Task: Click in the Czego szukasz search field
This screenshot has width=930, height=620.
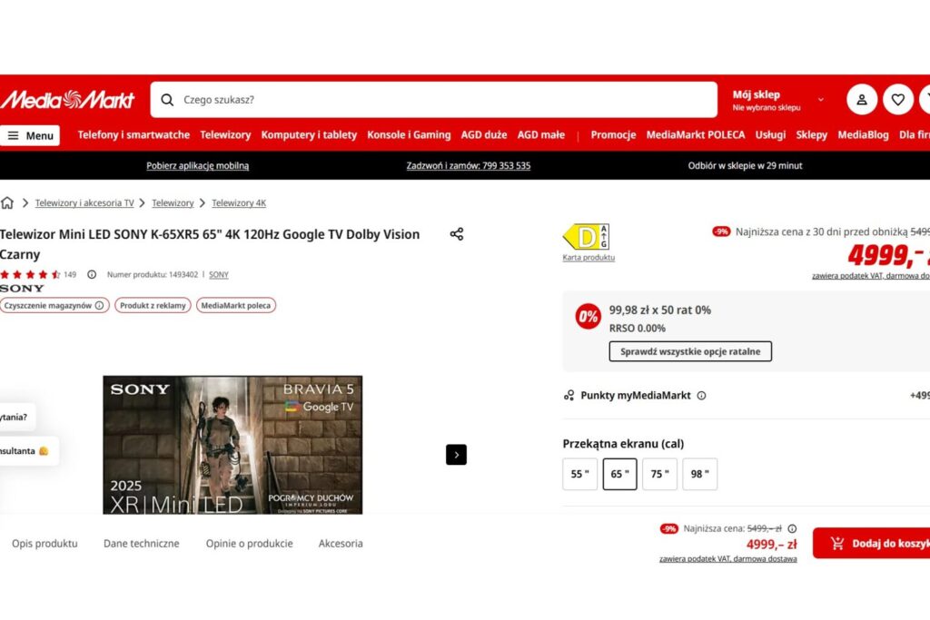Action: pyautogui.click(x=433, y=100)
